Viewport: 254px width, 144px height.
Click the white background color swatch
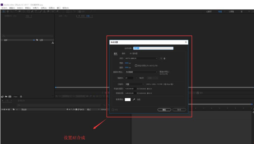point(128,100)
